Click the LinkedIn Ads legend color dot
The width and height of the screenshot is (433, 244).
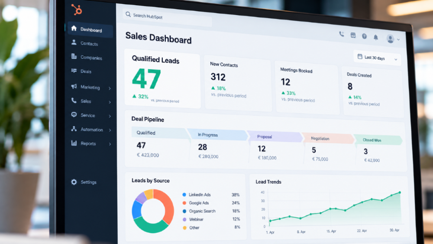coord(184,195)
